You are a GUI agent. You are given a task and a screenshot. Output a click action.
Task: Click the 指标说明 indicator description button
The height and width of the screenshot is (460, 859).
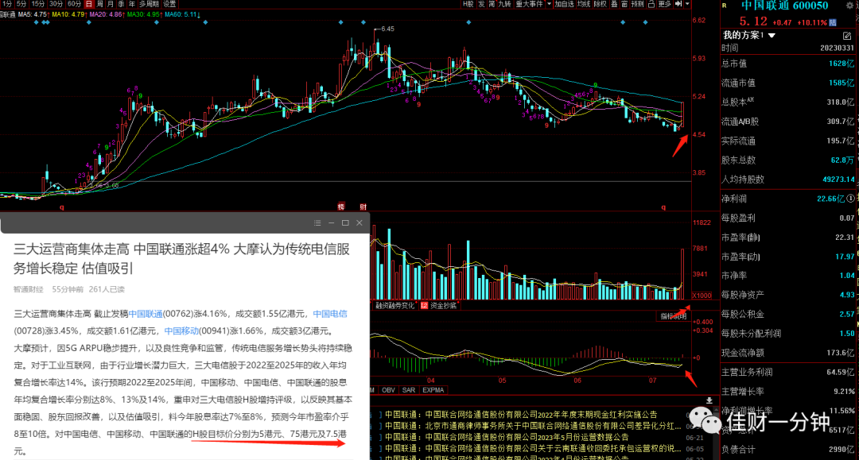click(674, 316)
